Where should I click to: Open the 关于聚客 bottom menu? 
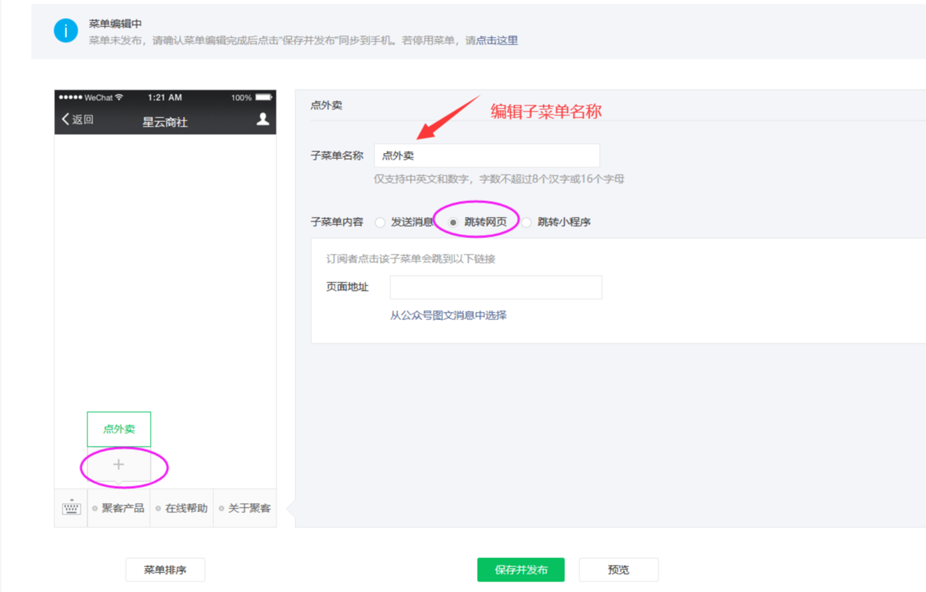(x=246, y=508)
